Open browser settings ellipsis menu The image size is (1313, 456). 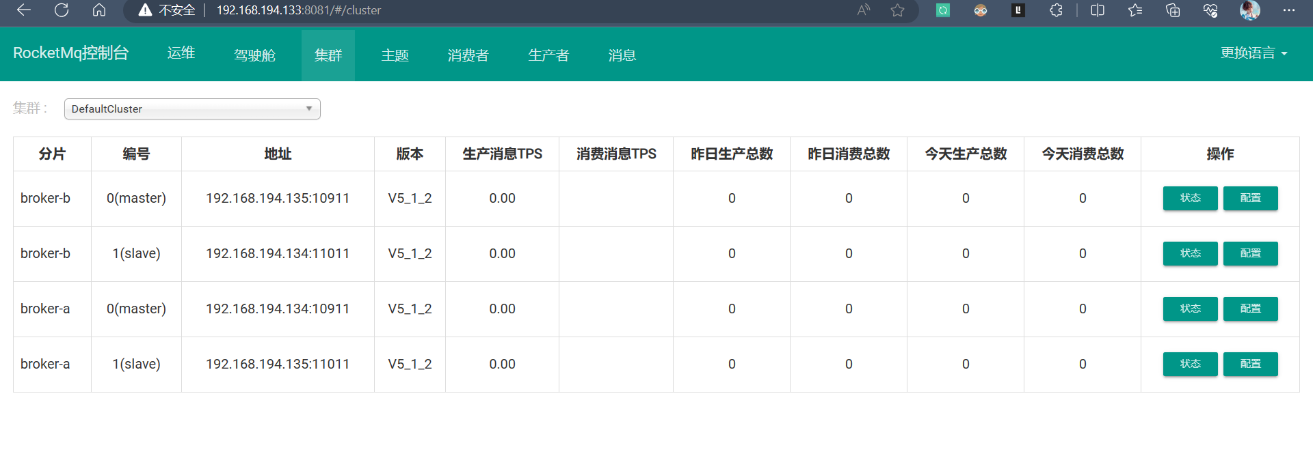(1288, 10)
